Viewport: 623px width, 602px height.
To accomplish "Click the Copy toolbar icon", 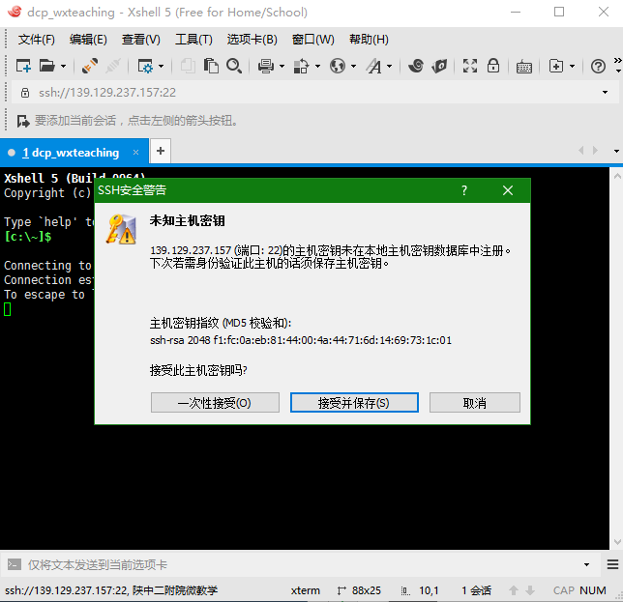I will point(188,66).
